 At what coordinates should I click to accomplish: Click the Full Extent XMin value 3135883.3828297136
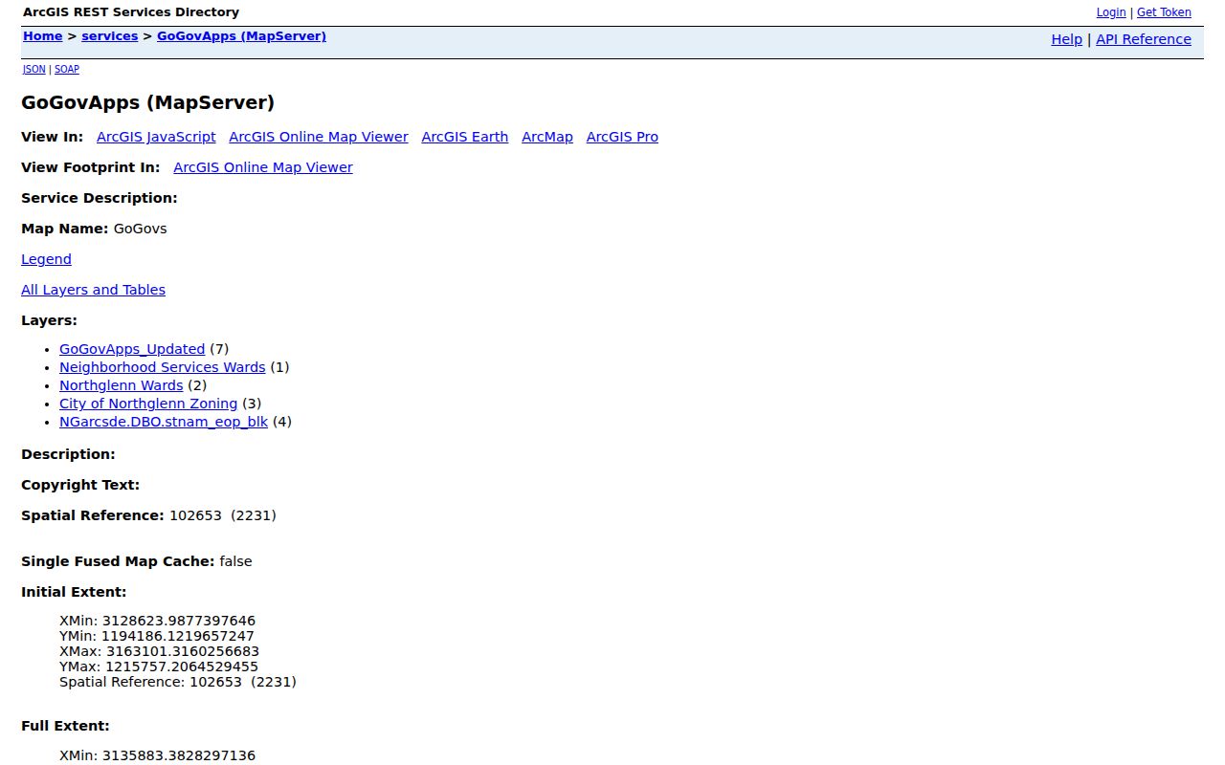pyautogui.click(x=179, y=755)
